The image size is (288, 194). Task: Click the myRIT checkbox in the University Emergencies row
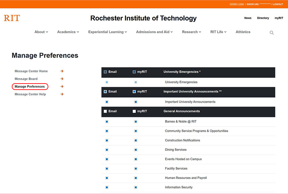coord(136,82)
